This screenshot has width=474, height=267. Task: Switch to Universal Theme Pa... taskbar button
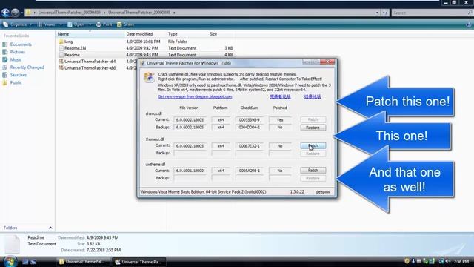pos(140,262)
